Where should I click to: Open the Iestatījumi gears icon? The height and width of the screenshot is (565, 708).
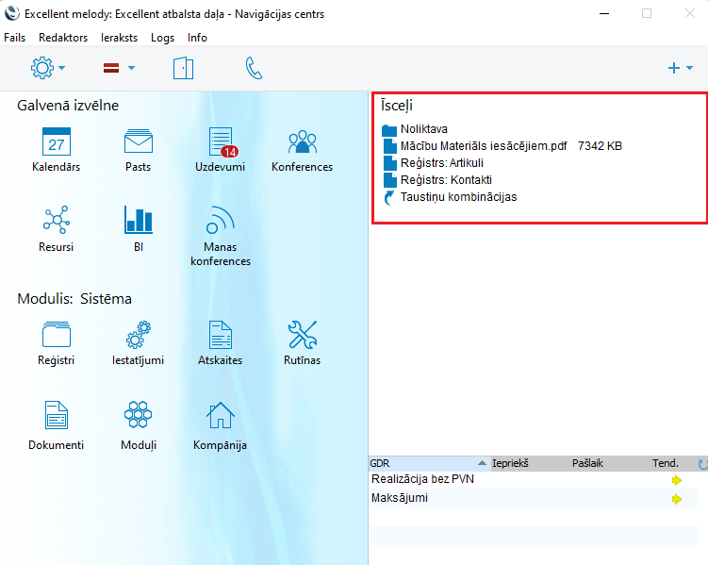coord(139,335)
